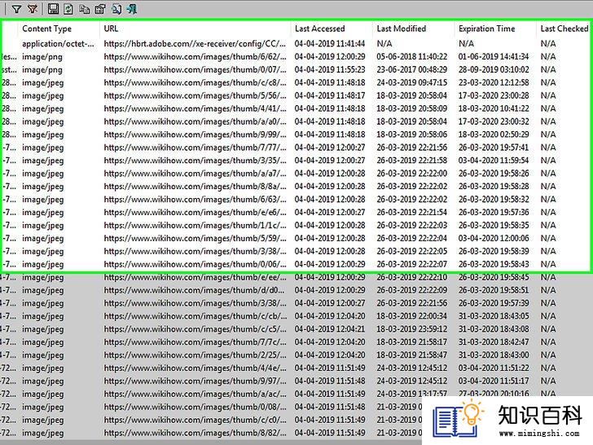Image resolution: width=593 pixels, height=445 pixels.
Task: Select the hbrt.adobe.com xe-receiver URL row
Action: pyautogui.click(x=195, y=44)
